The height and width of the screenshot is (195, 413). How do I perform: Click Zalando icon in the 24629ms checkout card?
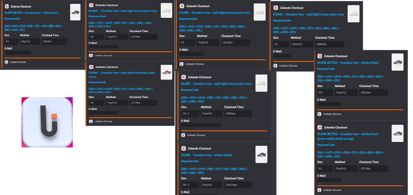click(183, 148)
